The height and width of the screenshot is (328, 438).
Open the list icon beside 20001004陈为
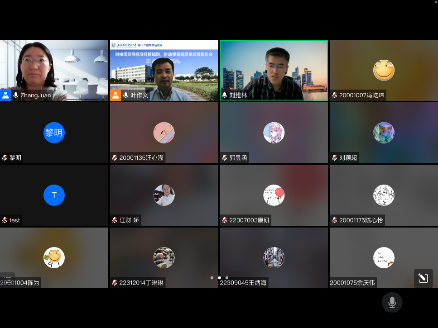click(8, 280)
